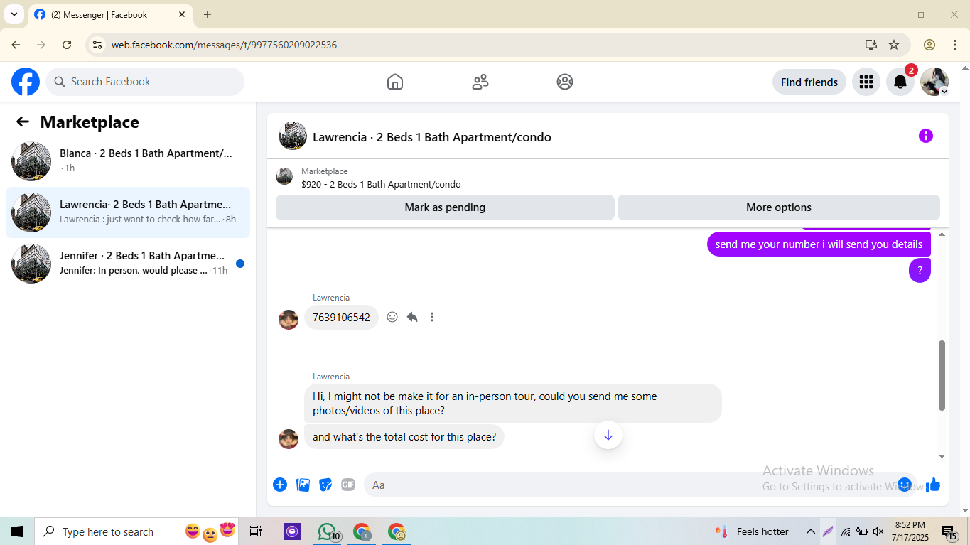
Task: Close the Messenger | Facebook tab
Action: pos(182,14)
